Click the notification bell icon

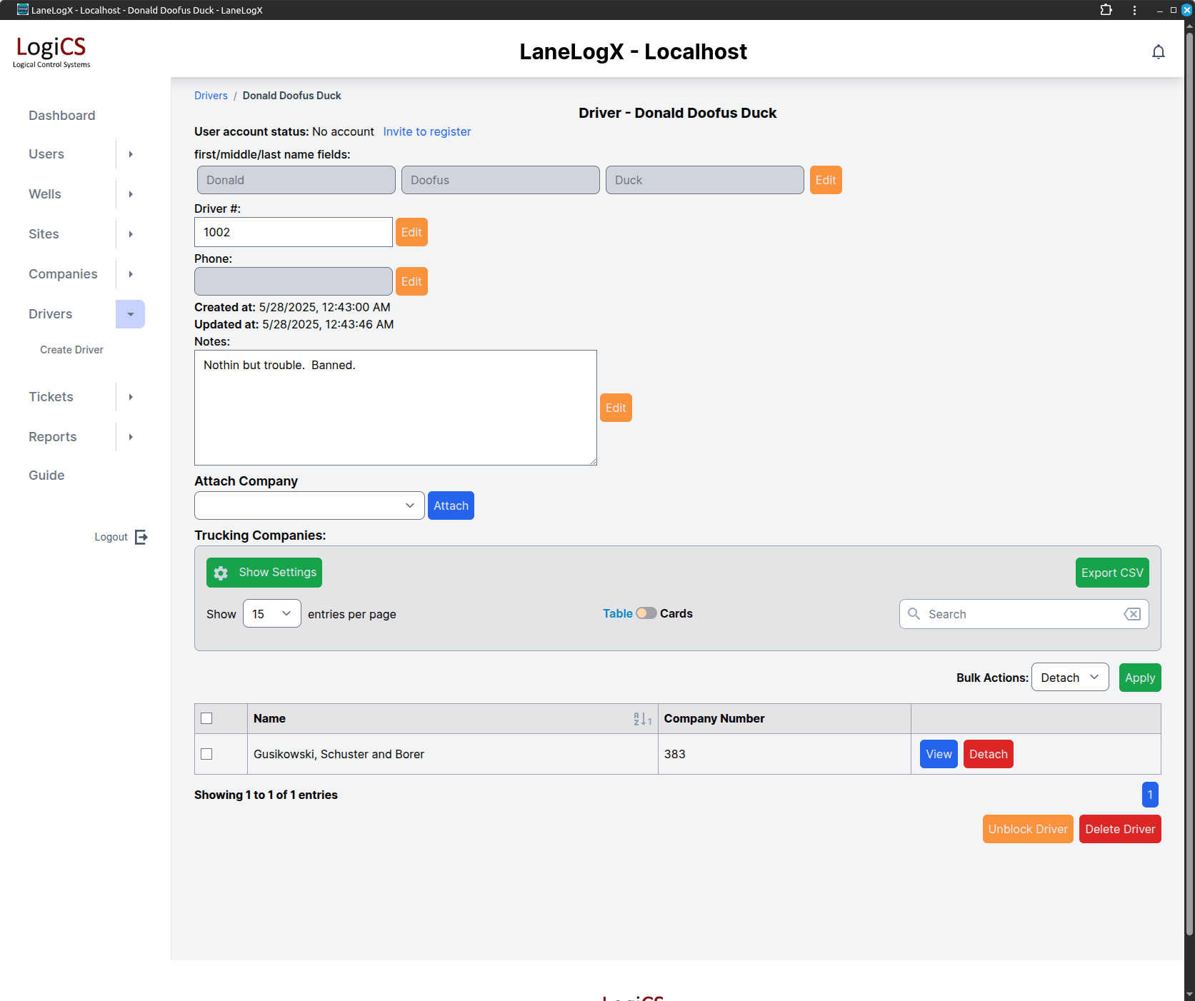1158,52
